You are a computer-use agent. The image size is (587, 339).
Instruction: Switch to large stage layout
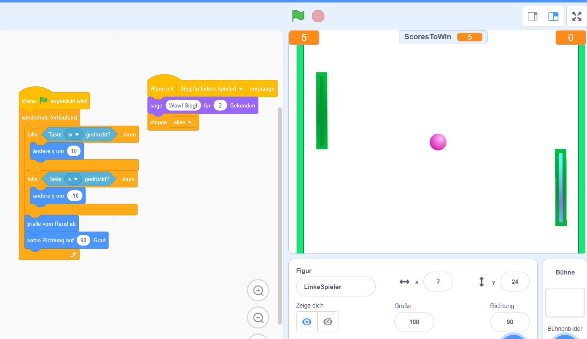pos(553,17)
